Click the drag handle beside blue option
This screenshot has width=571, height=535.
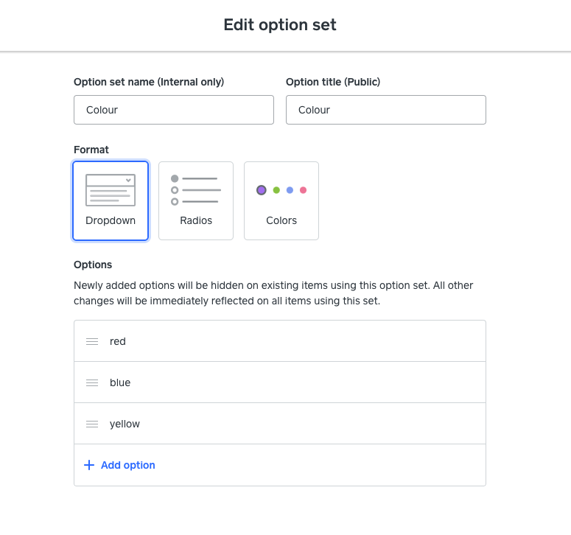(92, 382)
